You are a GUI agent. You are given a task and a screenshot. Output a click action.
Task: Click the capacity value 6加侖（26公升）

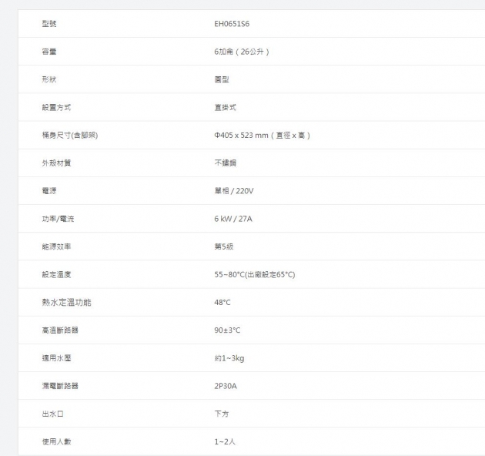point(242,52)
